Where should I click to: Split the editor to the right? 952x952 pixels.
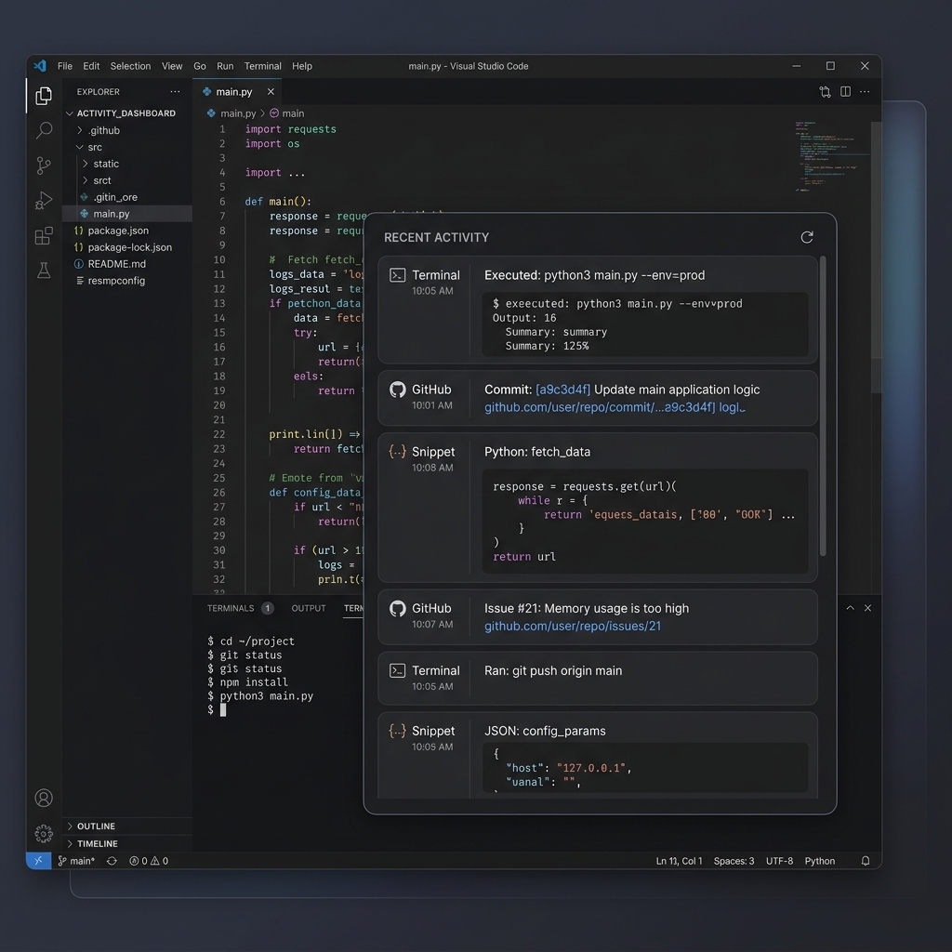[x=845, y=92]
